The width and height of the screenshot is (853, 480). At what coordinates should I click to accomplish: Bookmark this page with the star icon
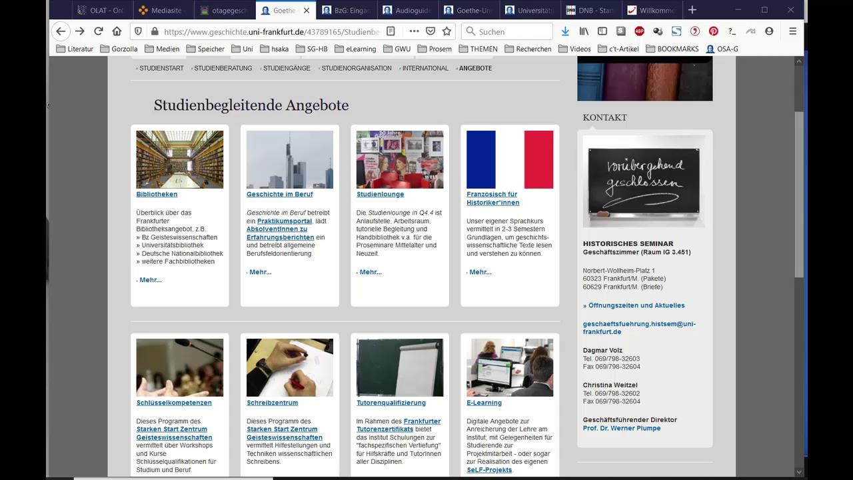point(446,31)
